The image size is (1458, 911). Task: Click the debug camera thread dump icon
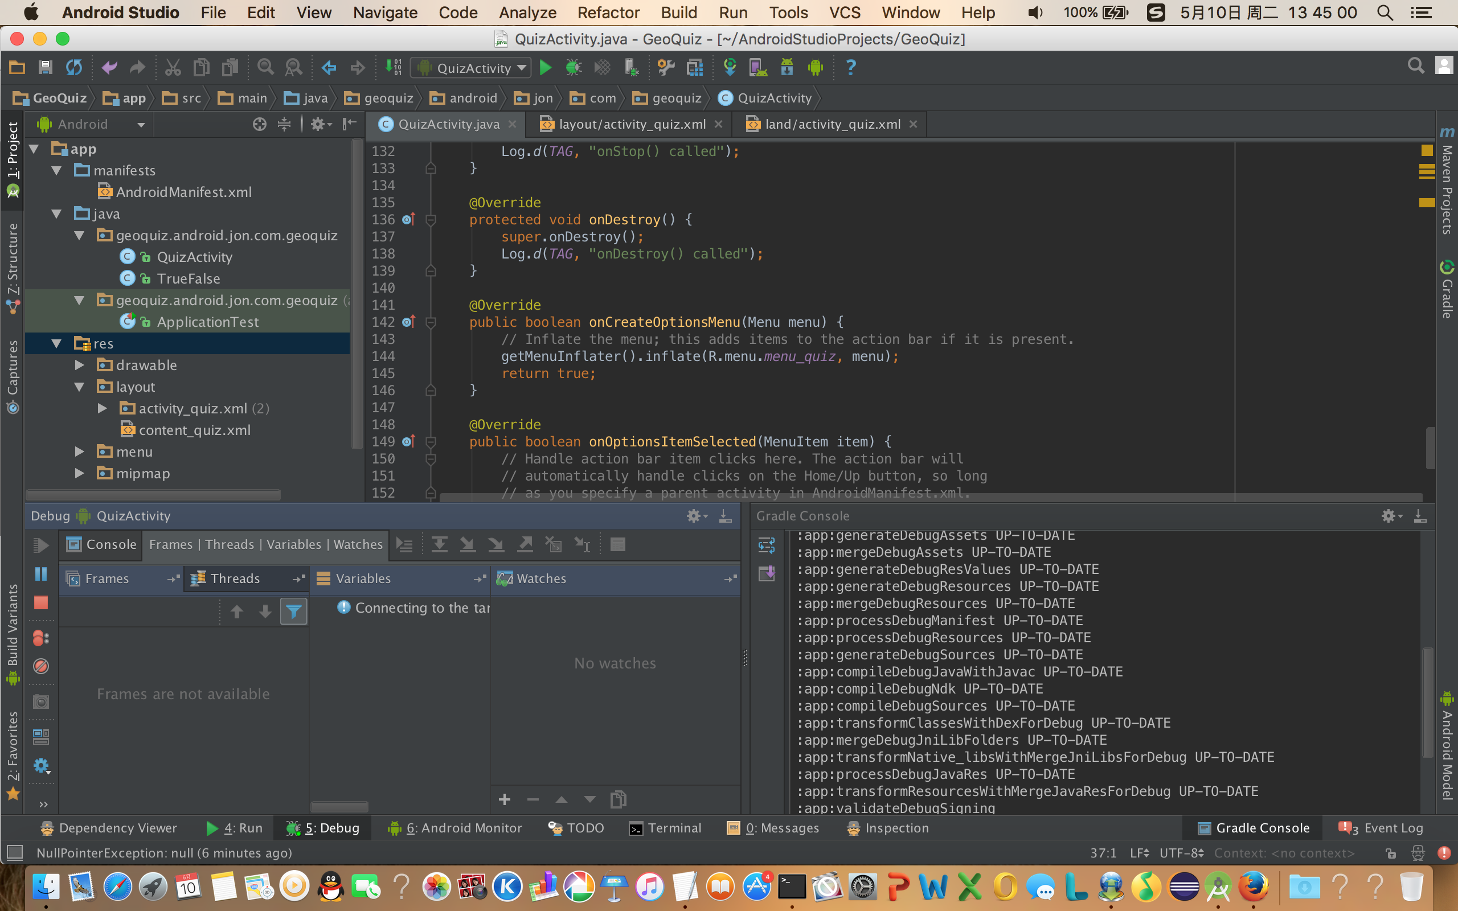pyautogui.click(x=41, y=701)
